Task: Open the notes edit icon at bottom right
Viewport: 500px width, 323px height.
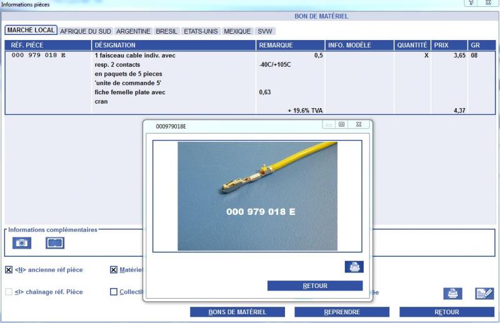Action: (x=484, y=294)
